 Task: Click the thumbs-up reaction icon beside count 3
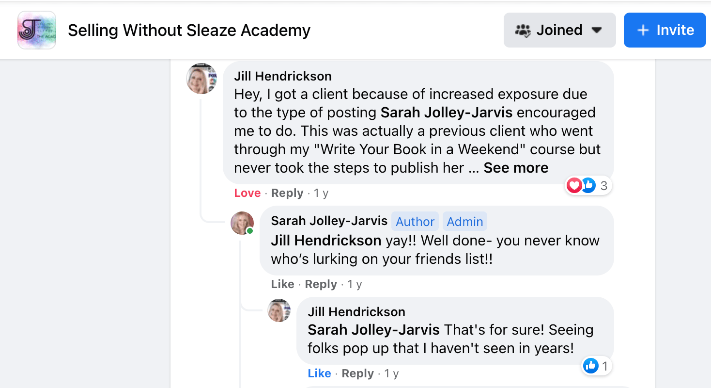click(588, 185)
